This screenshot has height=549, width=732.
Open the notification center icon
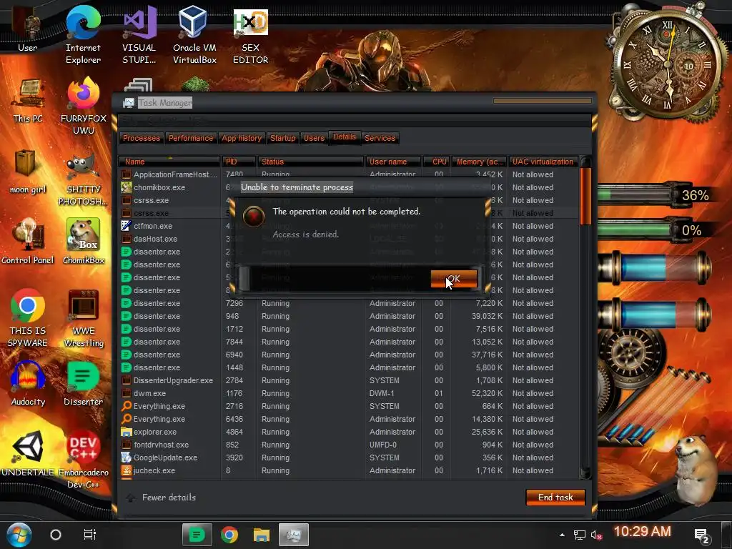[702, 536]
